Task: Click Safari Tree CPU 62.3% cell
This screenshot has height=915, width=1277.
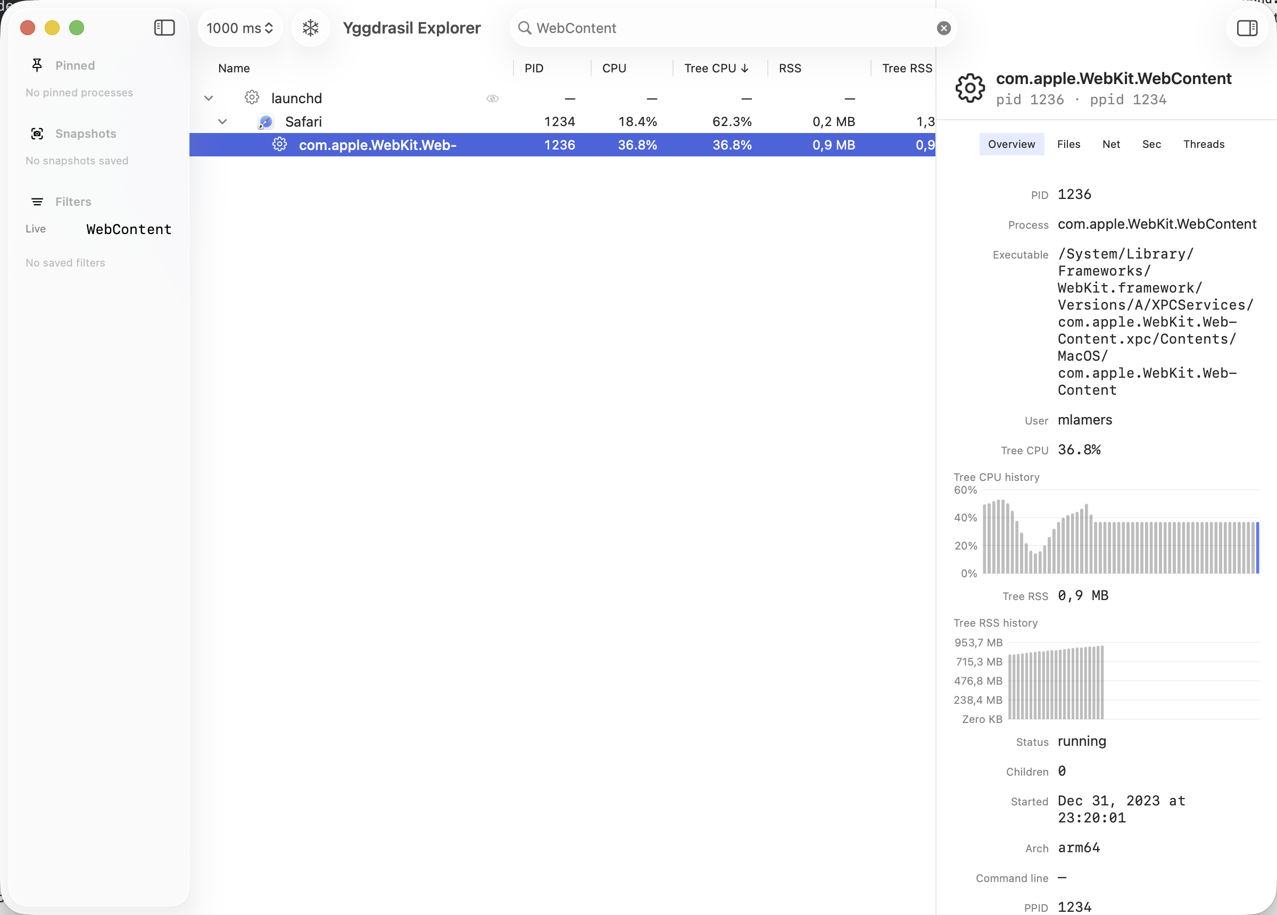Action: coord(732,122)
